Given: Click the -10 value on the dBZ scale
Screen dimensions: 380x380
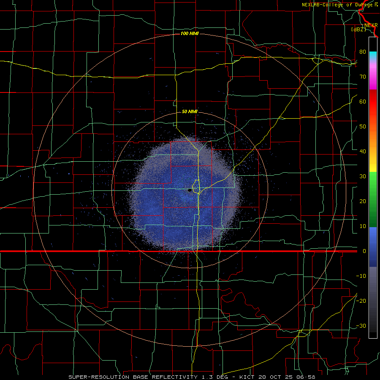Looking at the screenshot, I should (361, 276).
